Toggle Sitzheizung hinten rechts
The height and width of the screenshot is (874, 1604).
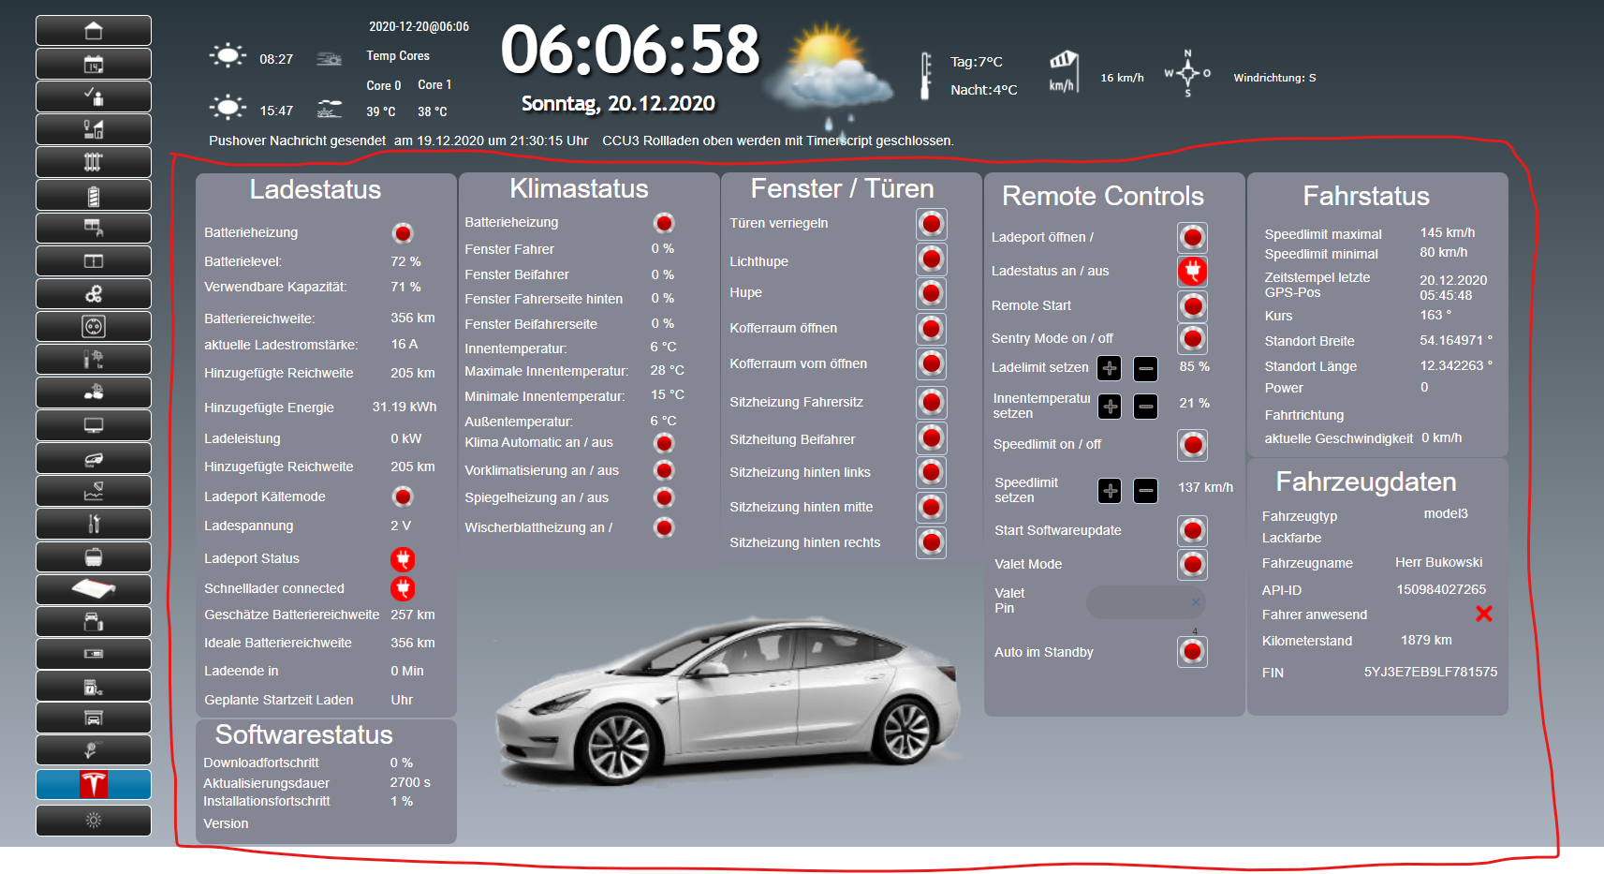(931, 542)
